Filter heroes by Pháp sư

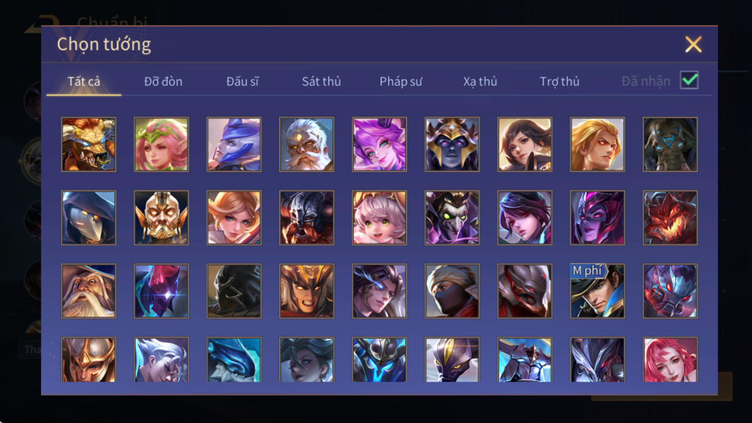click(401, 81)
